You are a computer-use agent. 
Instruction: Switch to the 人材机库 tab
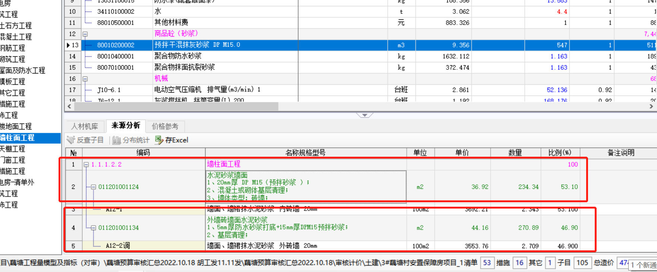point(85,126)
